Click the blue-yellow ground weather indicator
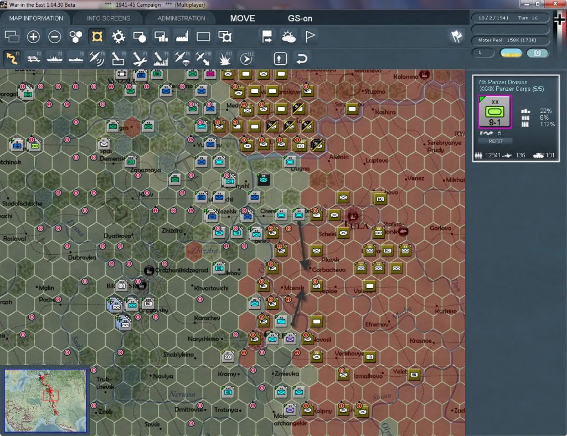 click(x=511, y=53)
